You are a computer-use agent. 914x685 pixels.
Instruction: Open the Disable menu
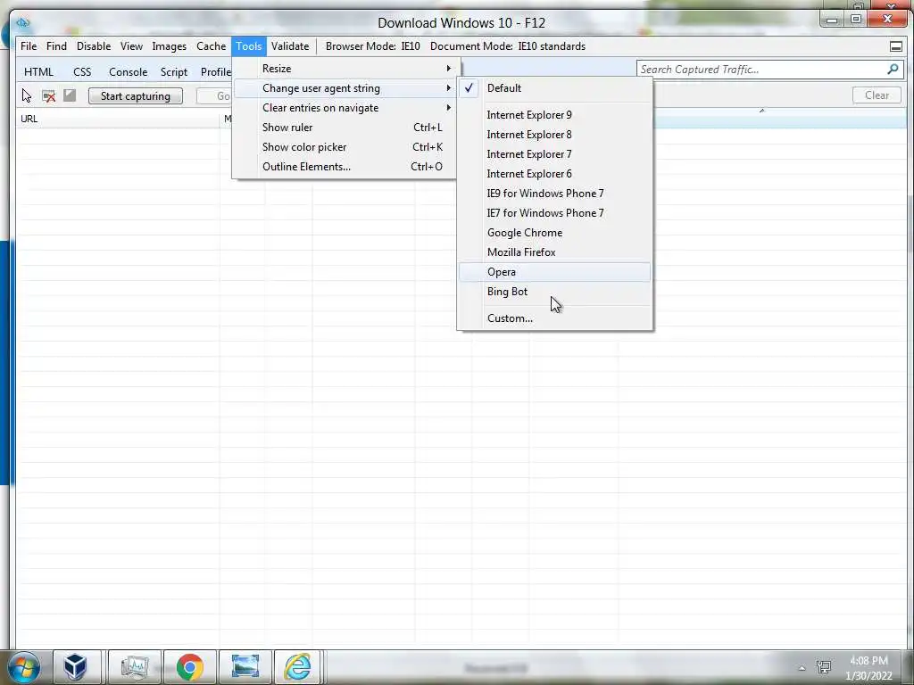(94, 46)
